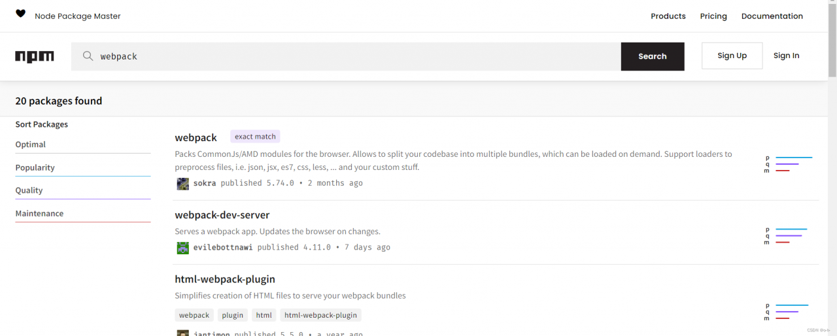837x336 pixels.
Task: Click the 20 packages found heading
Action: coord(59,101)
